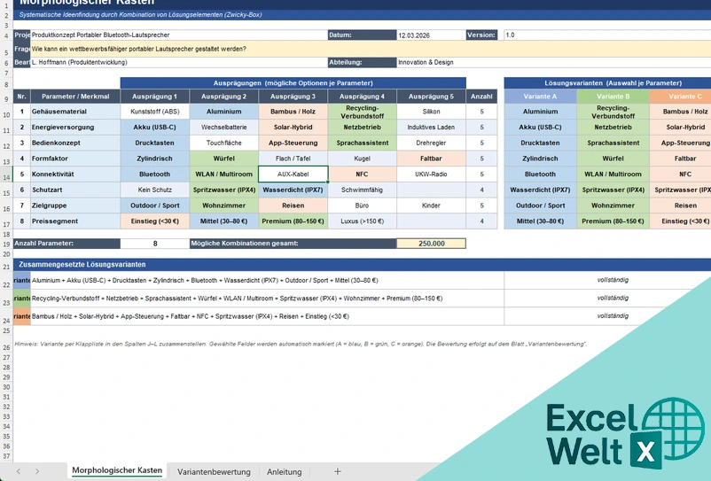Select row header 19
Viewport: 711px width, 481px height.
tap(6, 244)
